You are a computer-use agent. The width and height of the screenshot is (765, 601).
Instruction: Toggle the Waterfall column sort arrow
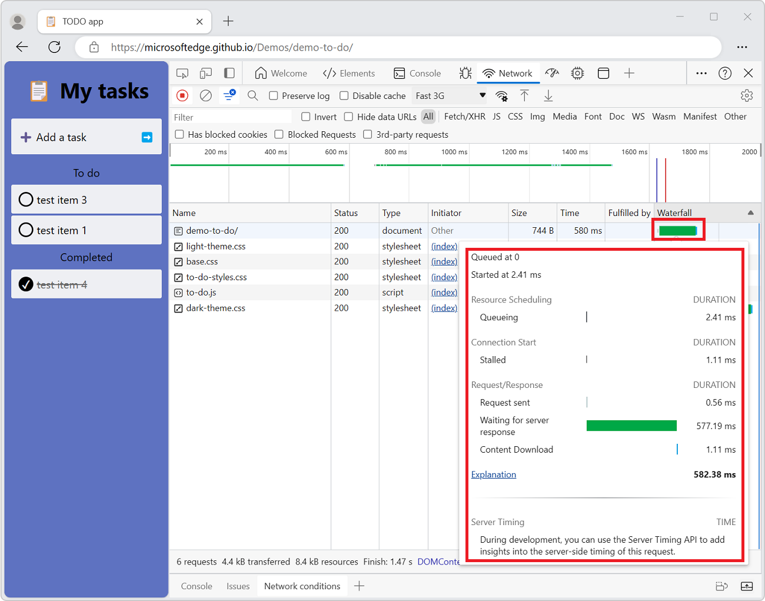tap(750, 212)
